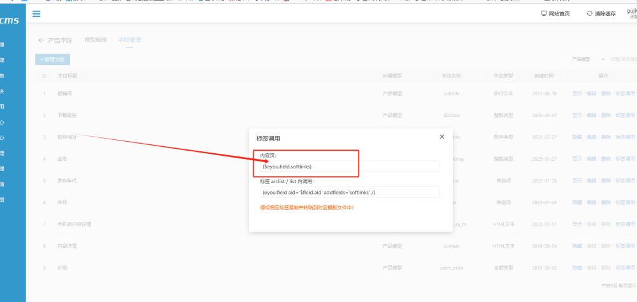637x302 pixels.
Task: Edit the 附件类型 field row
Action: 592,137
